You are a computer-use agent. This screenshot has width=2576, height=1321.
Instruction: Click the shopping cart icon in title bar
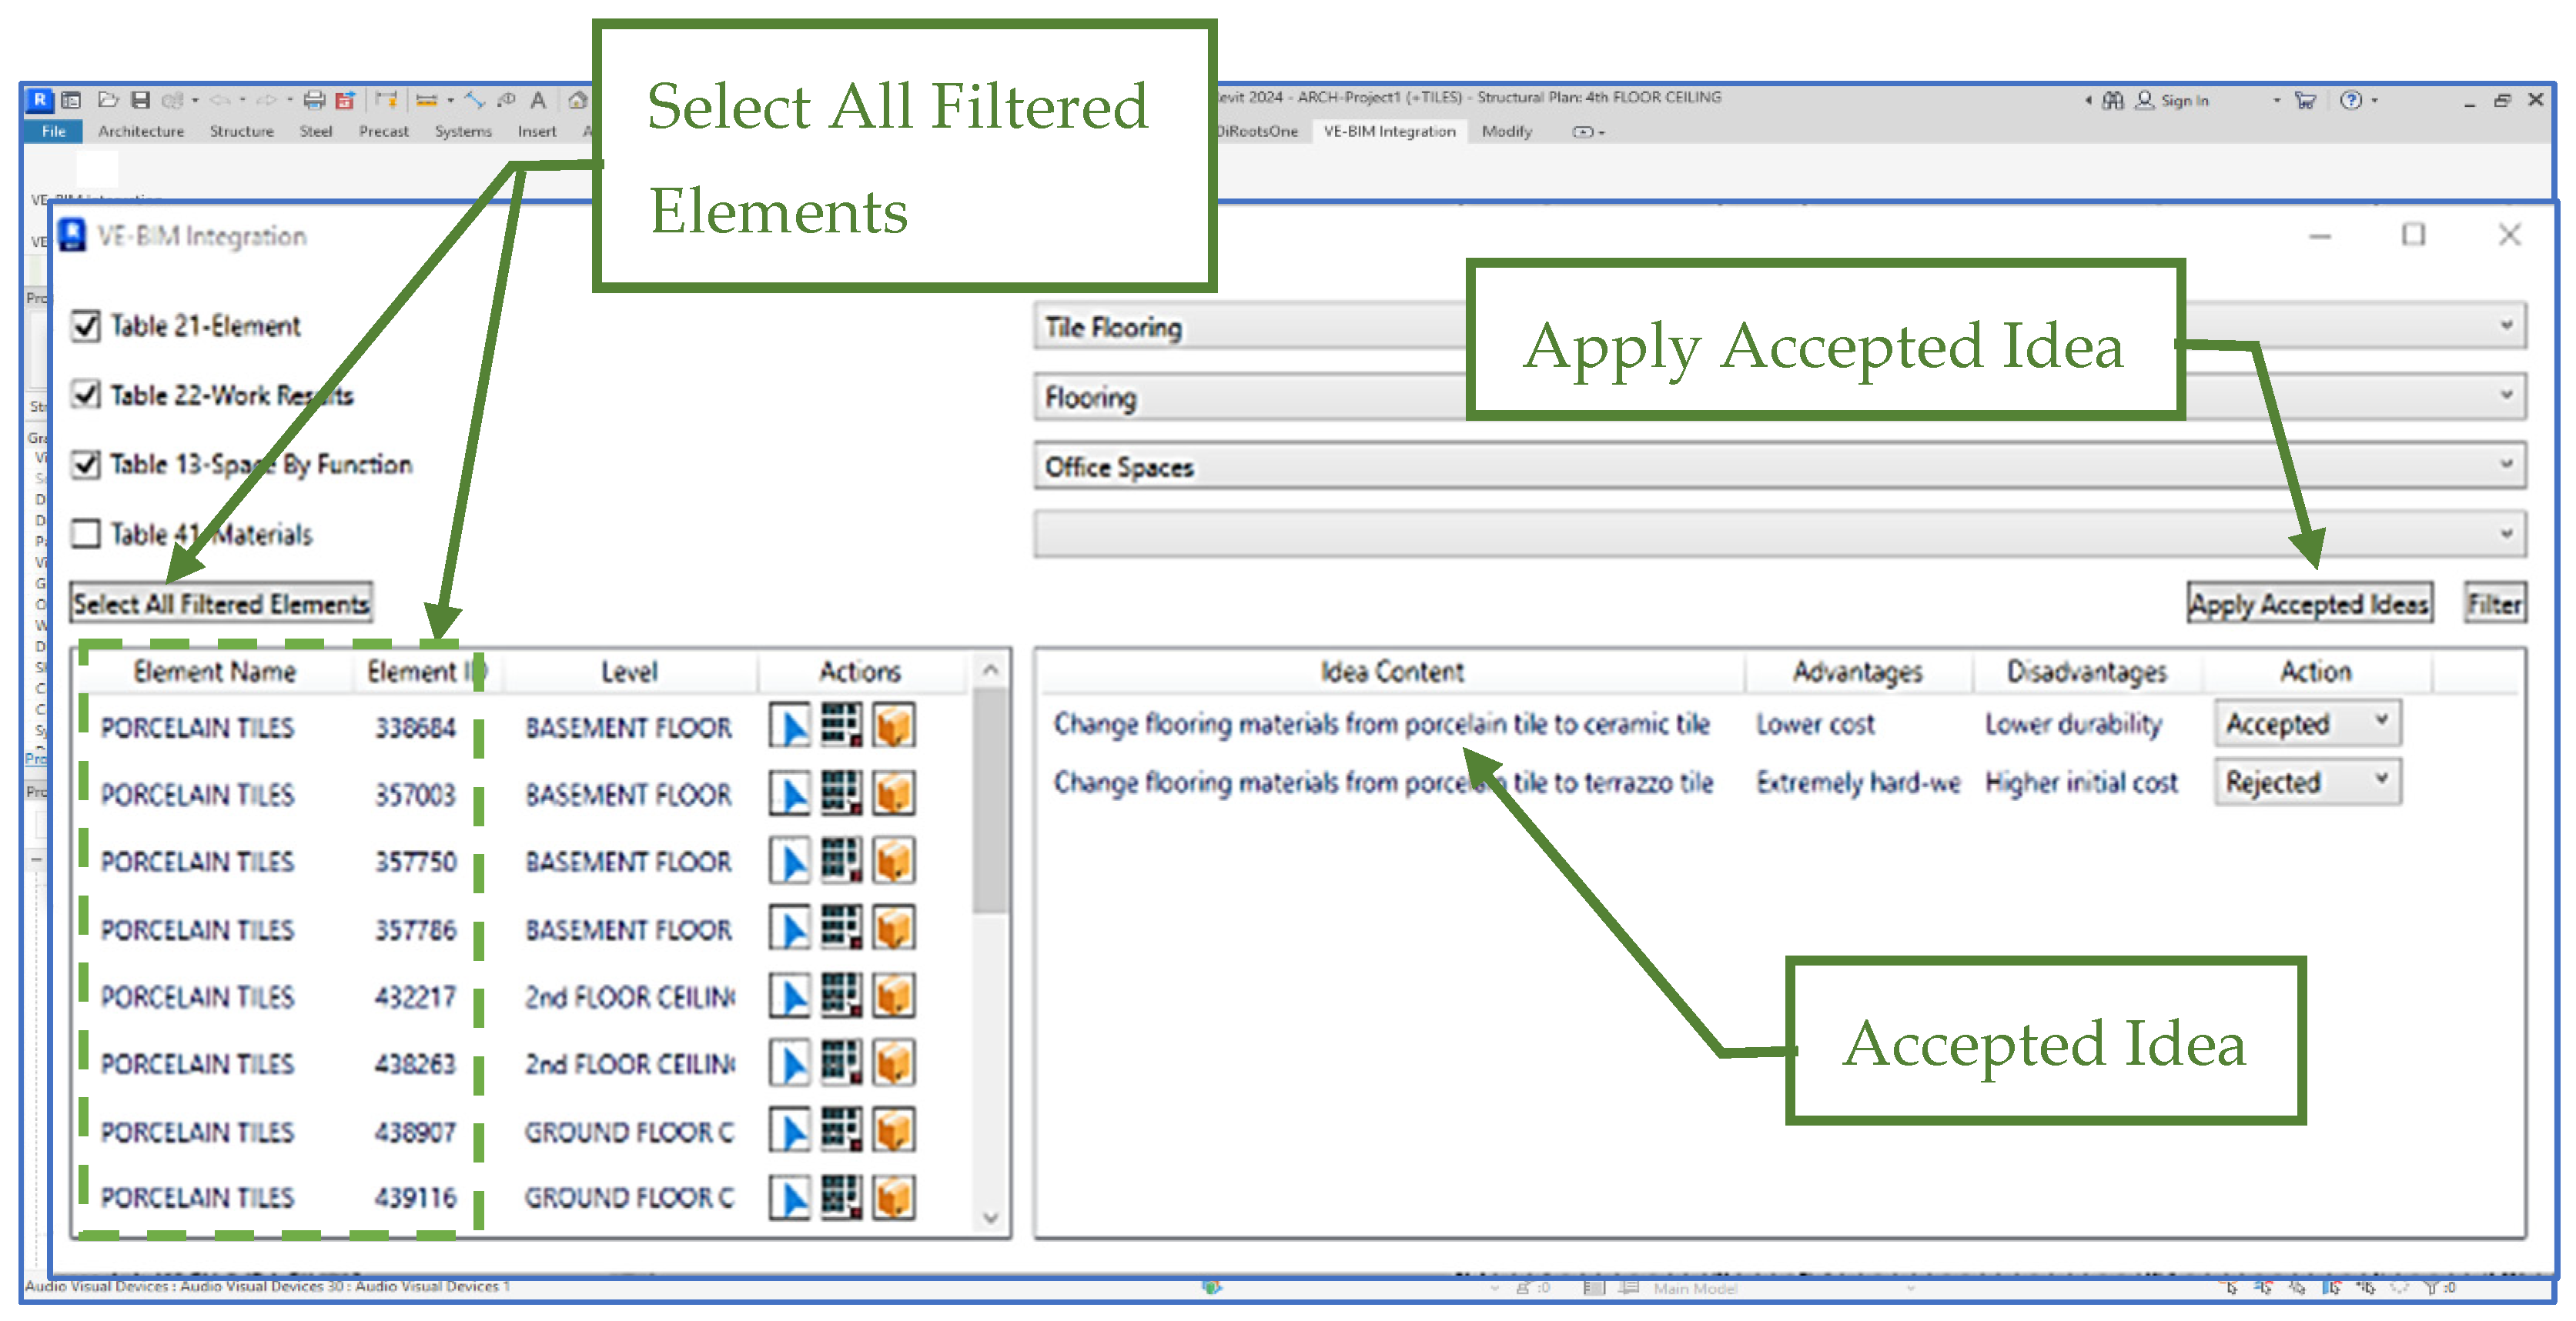coord(2305,100)
